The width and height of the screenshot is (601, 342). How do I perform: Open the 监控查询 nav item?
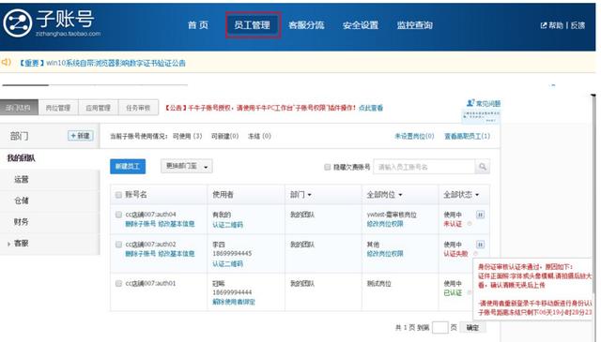pyautogui.click(x=415, y=25)
